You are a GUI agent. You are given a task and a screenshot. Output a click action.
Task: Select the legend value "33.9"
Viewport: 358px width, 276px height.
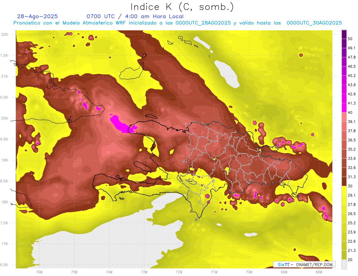click(x=351, y=158)
